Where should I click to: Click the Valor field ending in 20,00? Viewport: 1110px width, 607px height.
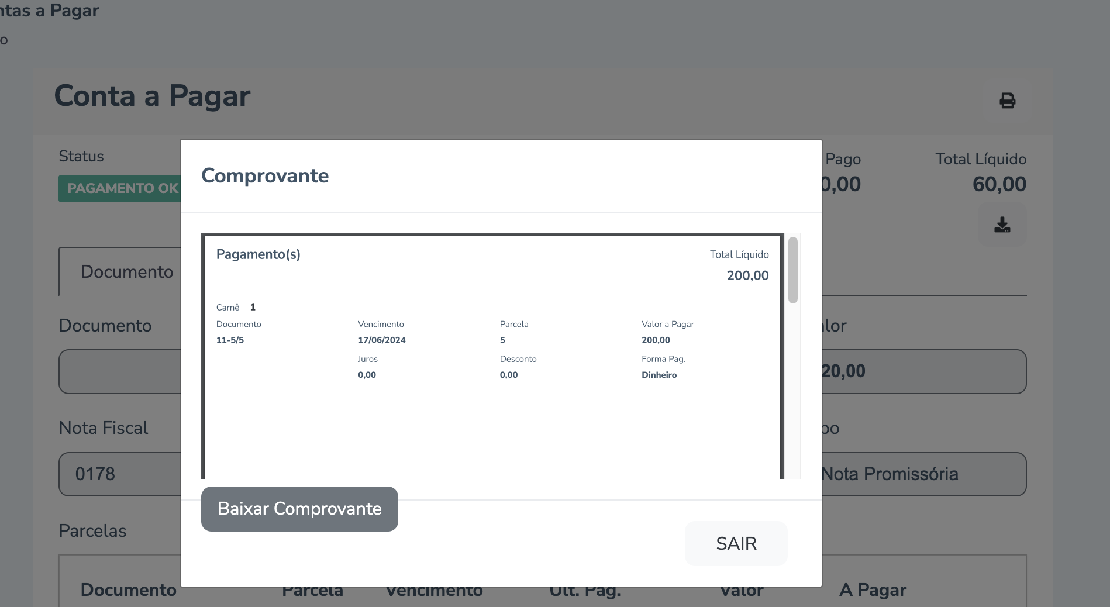pos(923,371)
